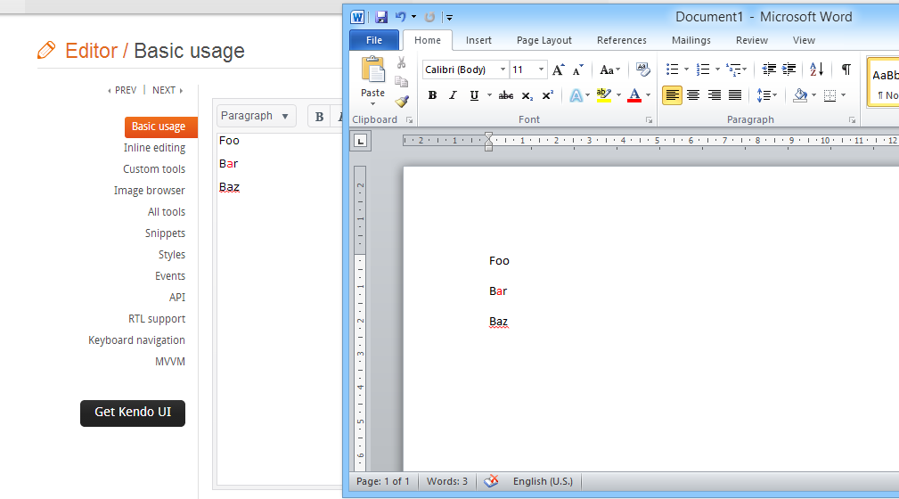This screenshot has height=499, width=899.
Task: Click the Increase Indent icon
Action: (789, 70)
